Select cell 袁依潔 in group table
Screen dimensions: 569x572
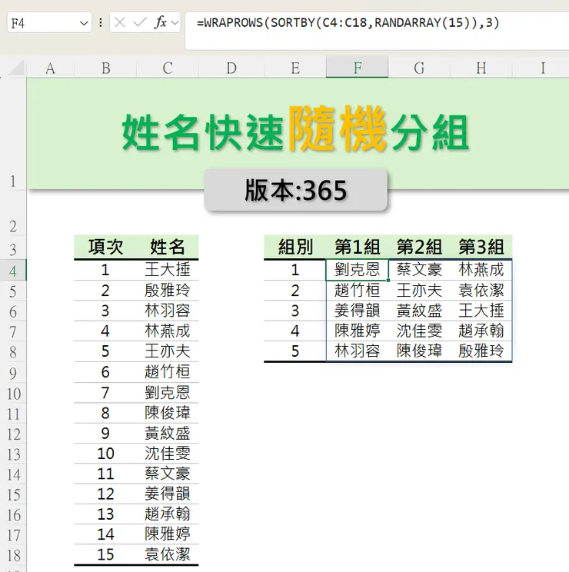(x=481, y=291)
